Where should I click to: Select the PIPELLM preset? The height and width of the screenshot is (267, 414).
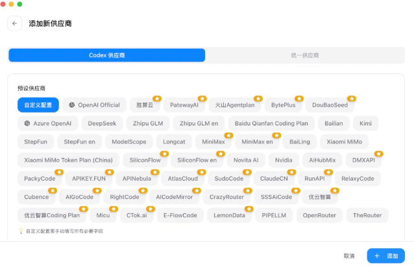[x=274, y=215]
